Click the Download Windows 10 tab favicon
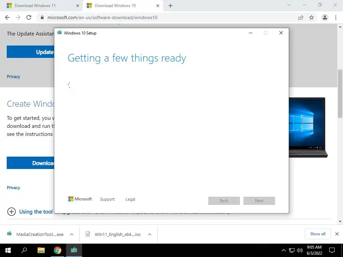The image size is (343, 257). pos(89,6)
